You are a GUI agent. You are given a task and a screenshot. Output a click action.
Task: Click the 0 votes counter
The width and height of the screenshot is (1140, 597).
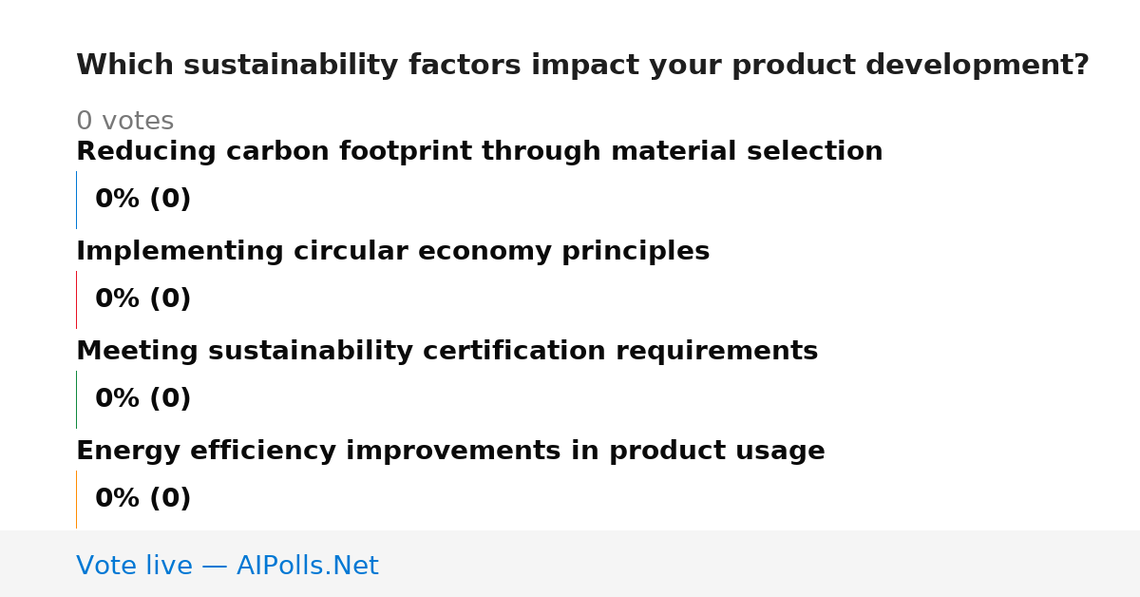[124, 122]
